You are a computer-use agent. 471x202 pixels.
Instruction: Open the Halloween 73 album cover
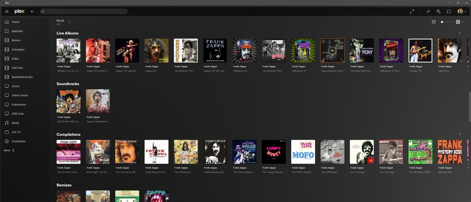click(x=303, y=51)
